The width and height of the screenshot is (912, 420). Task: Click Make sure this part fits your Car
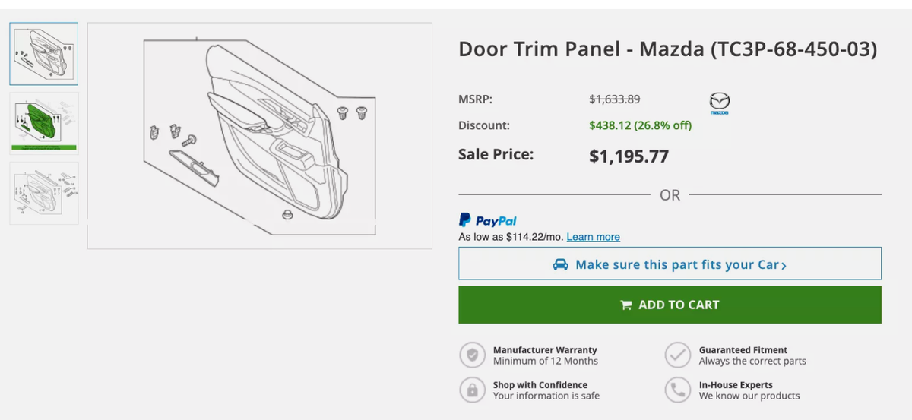tap(677, 264)
